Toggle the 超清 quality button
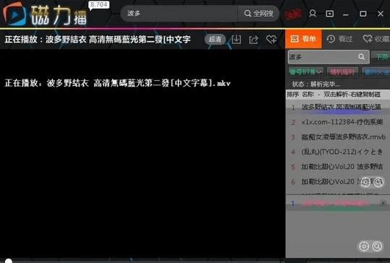The height and width of the screenshot is (263, 390). point(215,39)
